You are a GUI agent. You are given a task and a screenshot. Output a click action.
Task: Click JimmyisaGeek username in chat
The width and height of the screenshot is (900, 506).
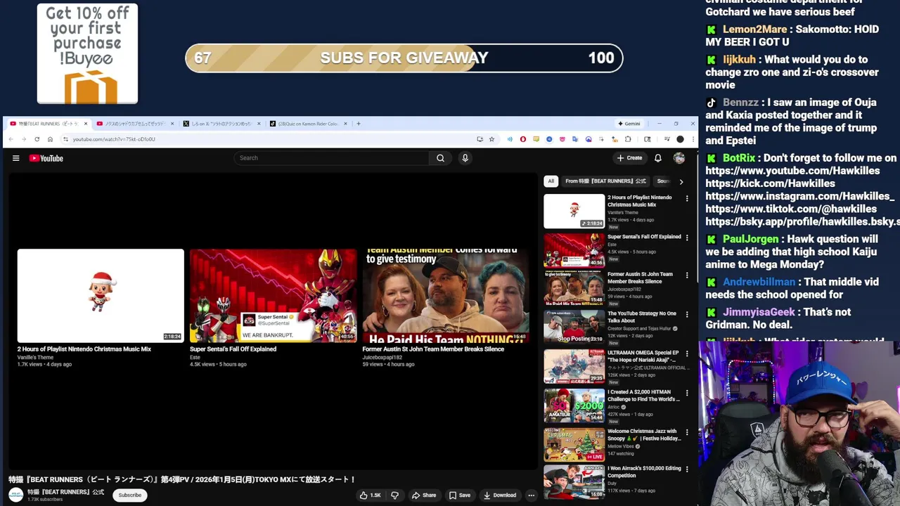(759, 312)
